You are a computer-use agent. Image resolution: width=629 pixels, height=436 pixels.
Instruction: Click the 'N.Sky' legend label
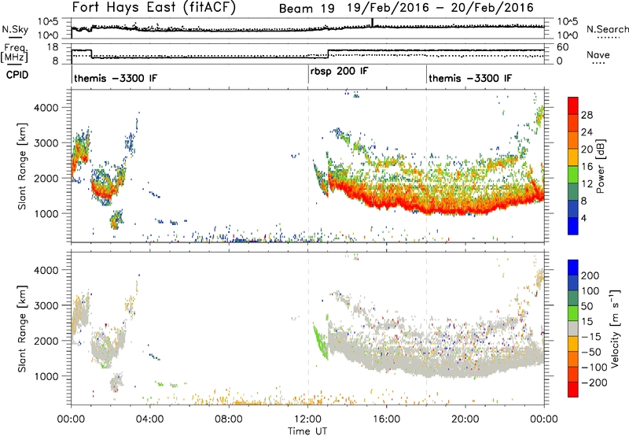[15, 29]
